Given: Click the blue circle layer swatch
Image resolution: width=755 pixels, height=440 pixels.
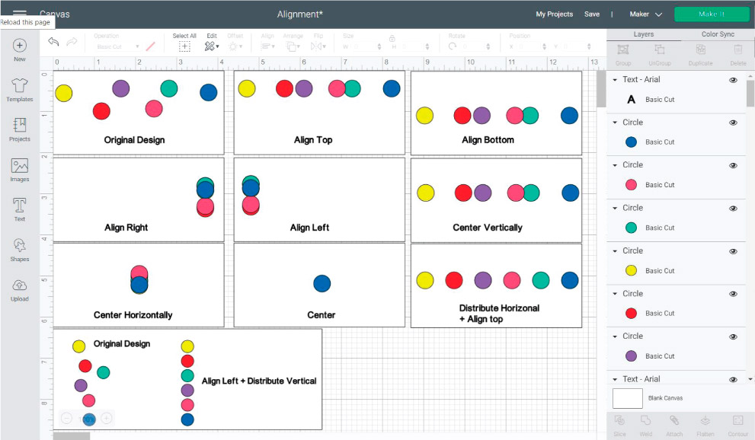Looking at the screenshot, I should coord(631,142).
